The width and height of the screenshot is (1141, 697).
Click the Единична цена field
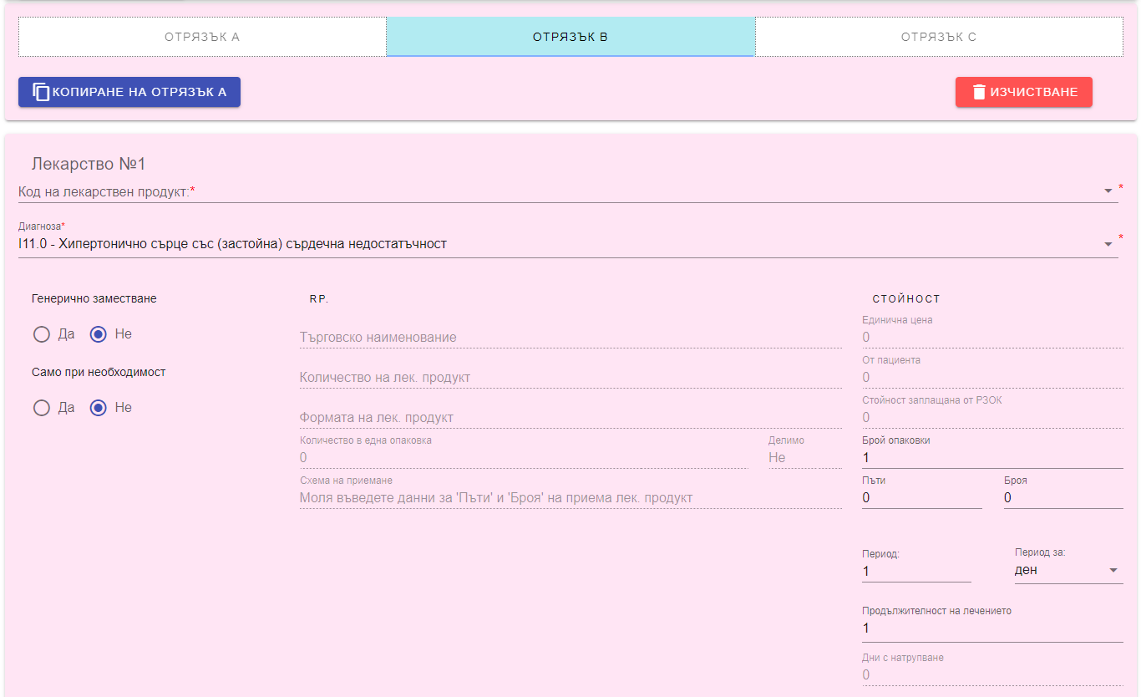pos(992,338)
